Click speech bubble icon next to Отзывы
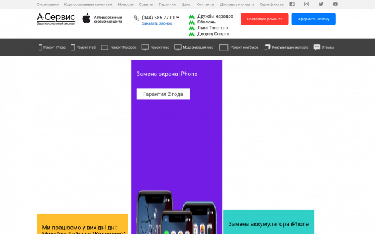The height and width of the screenshot is (234, 375). pyautogui.click(x=317, y=47)
